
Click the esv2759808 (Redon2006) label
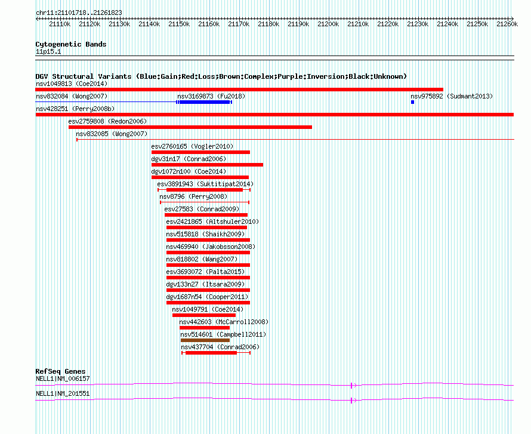click(x=107, y=121)
